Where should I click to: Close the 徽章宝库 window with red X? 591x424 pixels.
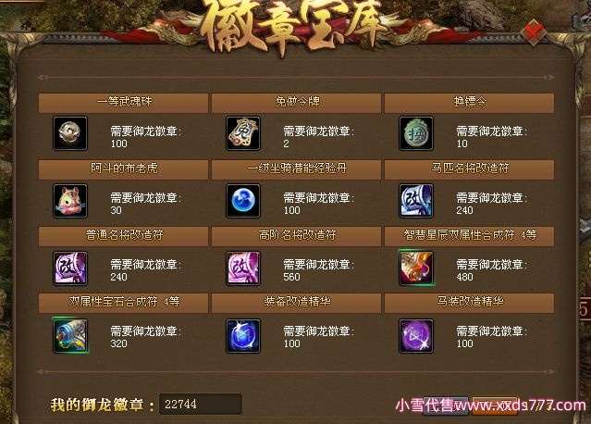click(x=534, y=32)
